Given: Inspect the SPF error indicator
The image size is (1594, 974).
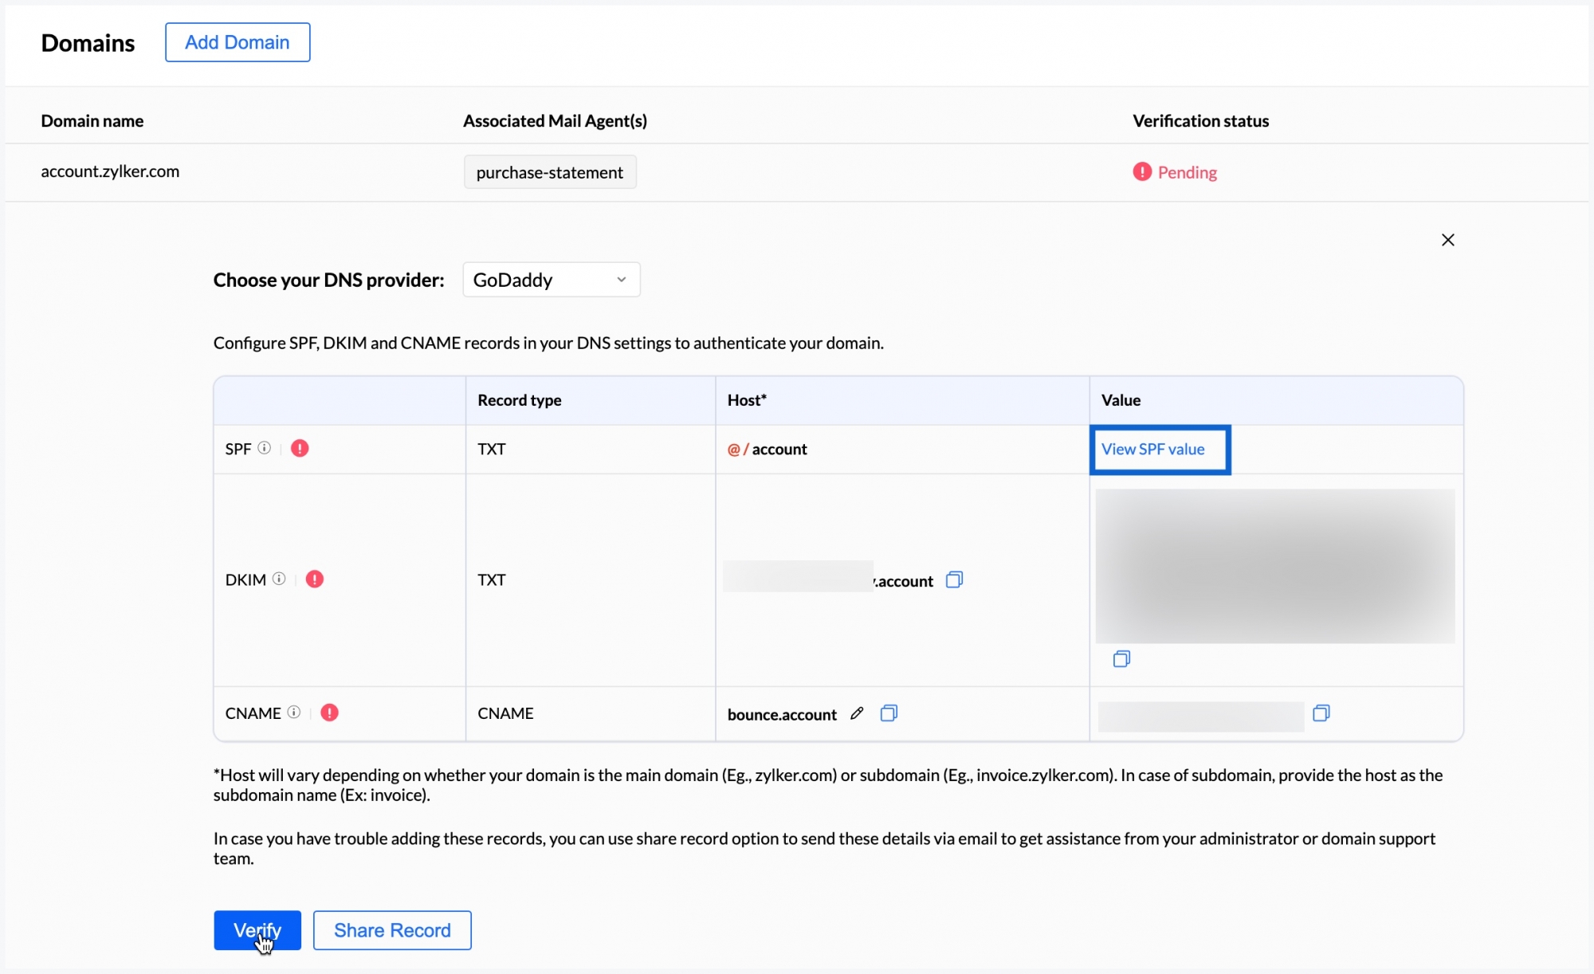Looking at the screenshot, I should (299, 448).
